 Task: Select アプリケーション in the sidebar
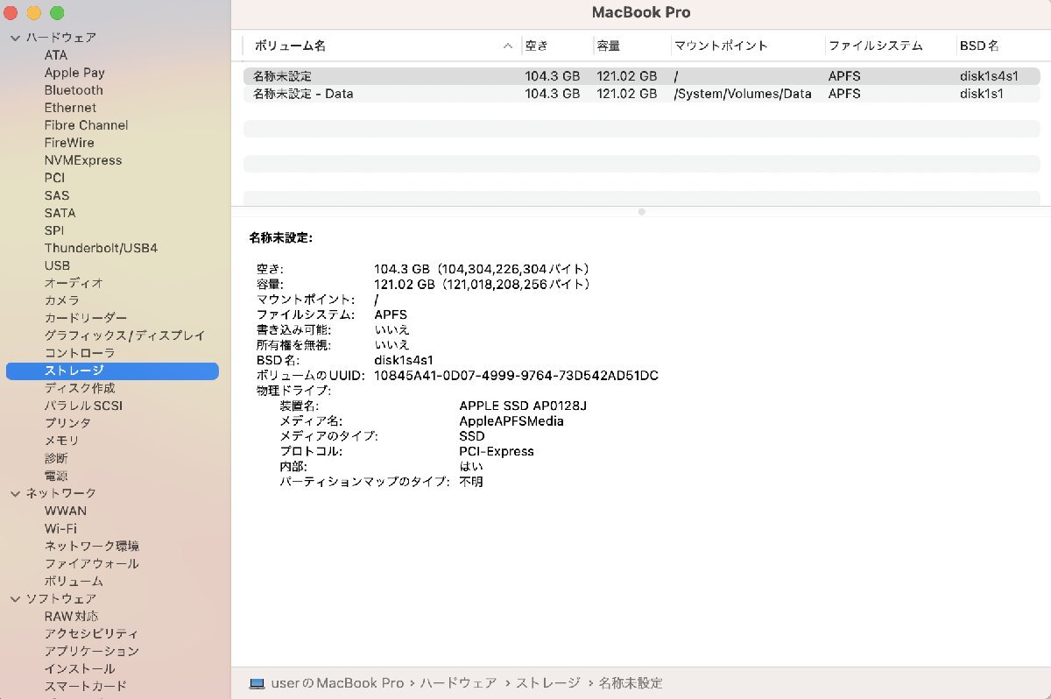[x=92, y=651]
